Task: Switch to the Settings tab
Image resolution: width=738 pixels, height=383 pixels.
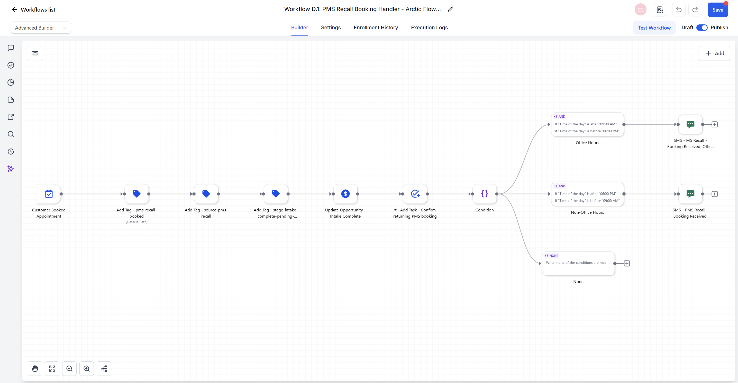Action: (x=331, y=27)
